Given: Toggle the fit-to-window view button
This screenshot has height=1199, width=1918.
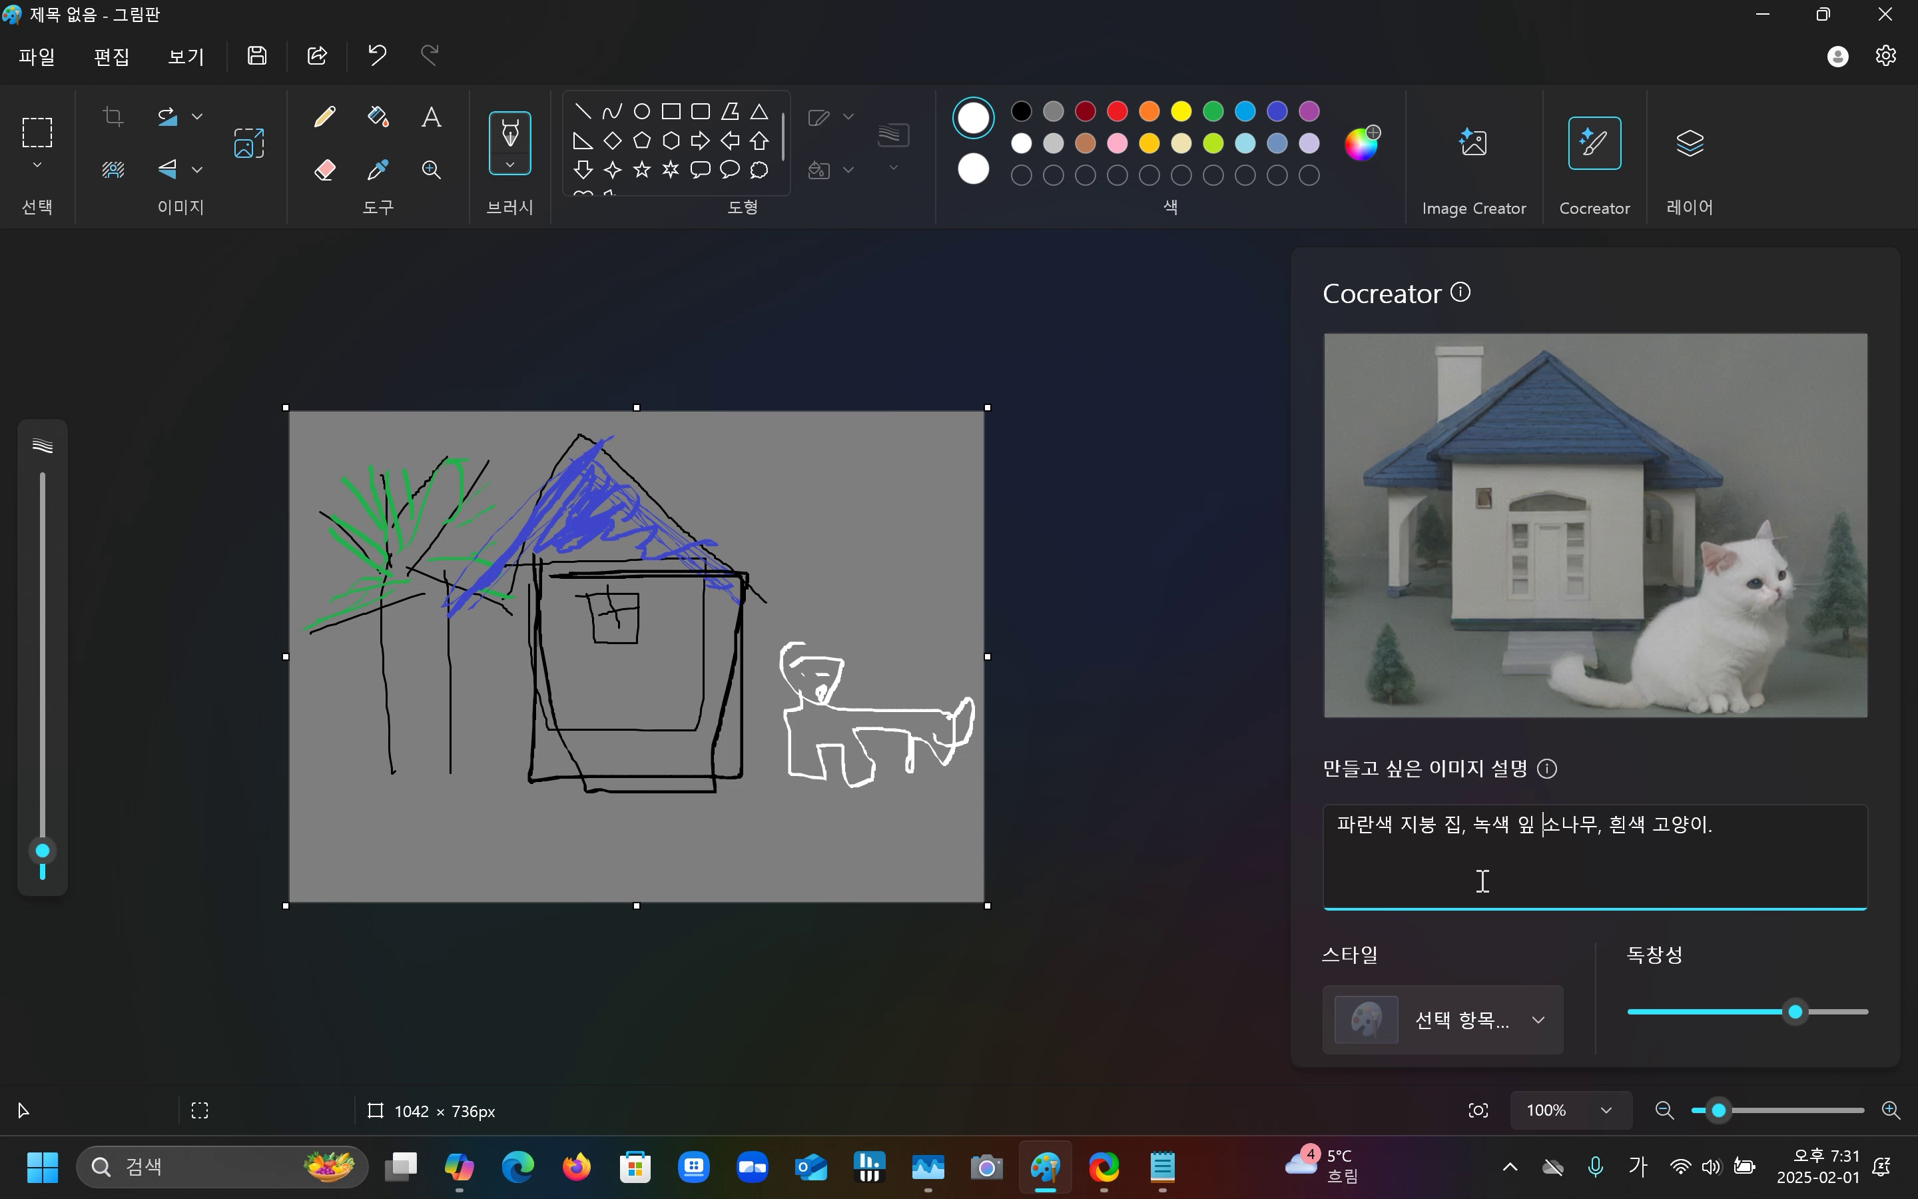Looking at the screenshot, I should [1478, 1110].
